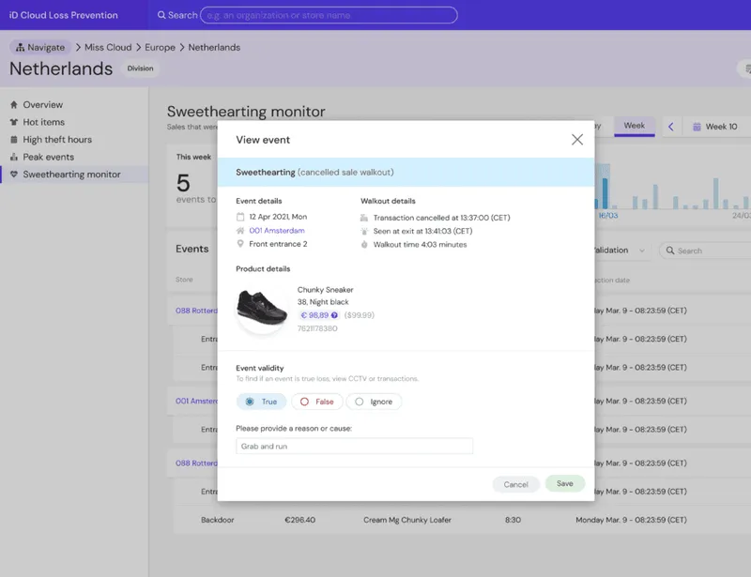The width and height of the screenshot is (751, 577).
Task: Close the View event dialog
Action: (x=577, y=140)
